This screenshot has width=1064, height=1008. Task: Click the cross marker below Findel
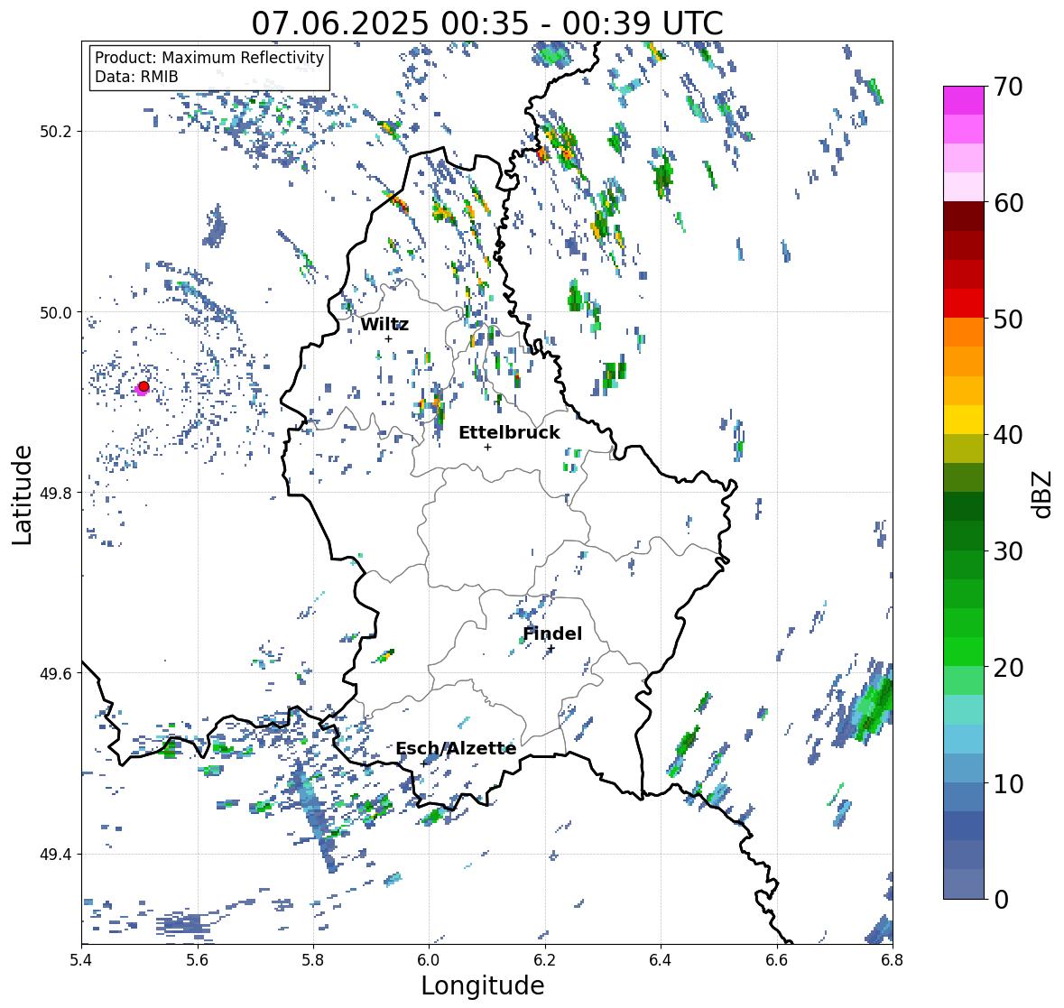[x=551, y=649]
